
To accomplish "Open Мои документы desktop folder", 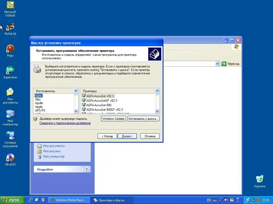I will pos(10,96).
